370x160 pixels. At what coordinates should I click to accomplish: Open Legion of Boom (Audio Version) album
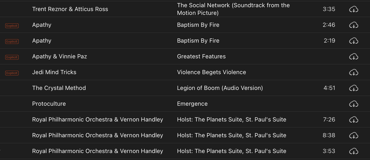[220, 88]
